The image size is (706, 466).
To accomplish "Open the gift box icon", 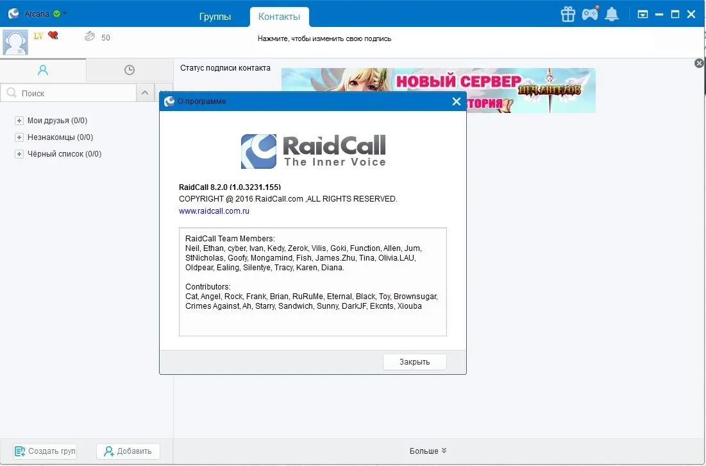I will 567,14.
